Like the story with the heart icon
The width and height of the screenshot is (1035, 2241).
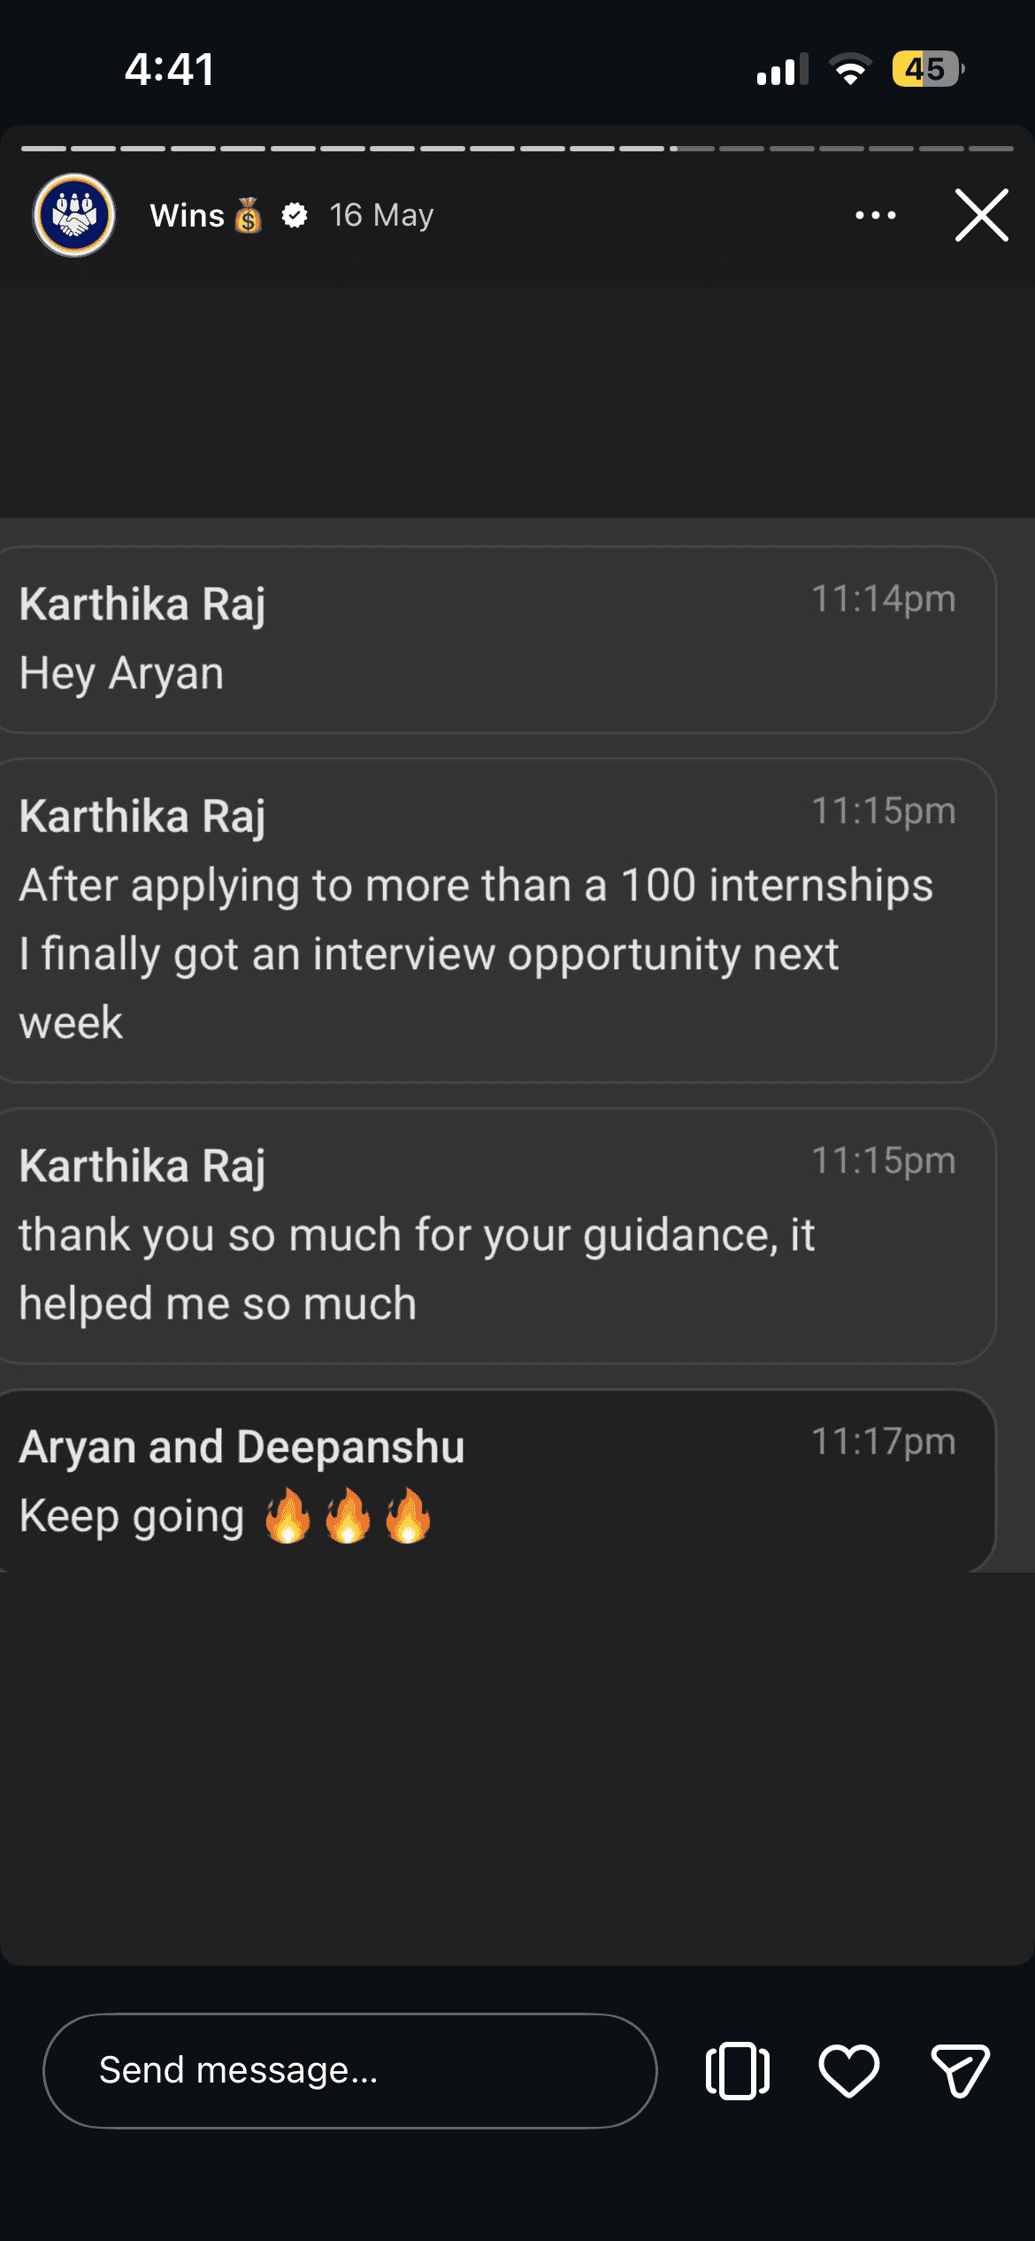[847, 2070]
